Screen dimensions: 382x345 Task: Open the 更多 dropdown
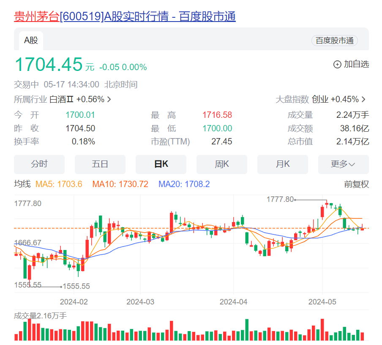tap(344, 164)
